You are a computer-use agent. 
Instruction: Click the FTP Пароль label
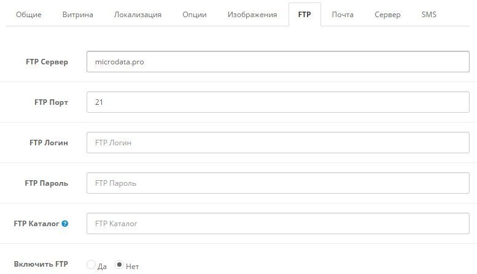[x=46, y=183]
